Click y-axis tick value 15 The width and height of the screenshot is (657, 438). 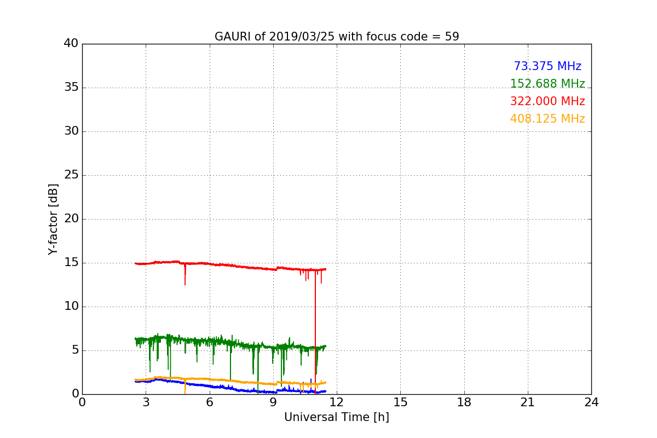71,263
